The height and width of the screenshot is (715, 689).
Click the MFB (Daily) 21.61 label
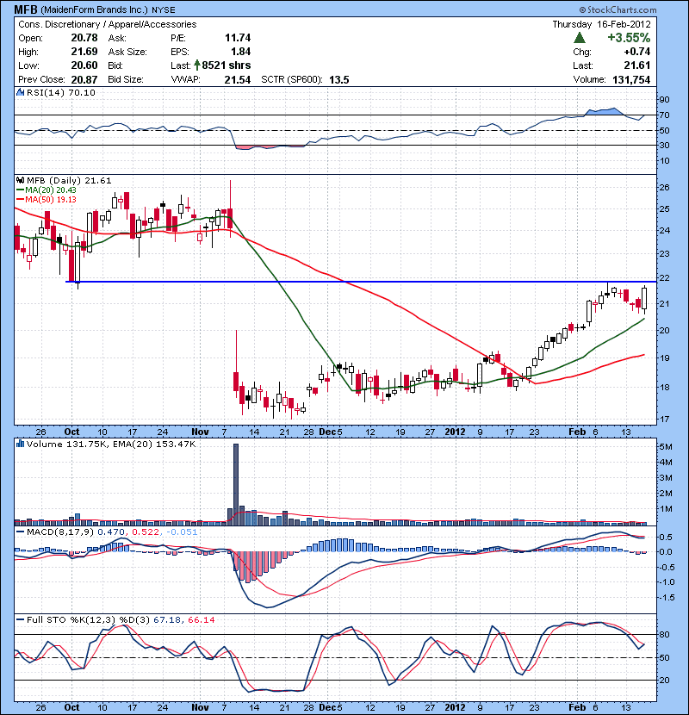[x=69, y=181]
